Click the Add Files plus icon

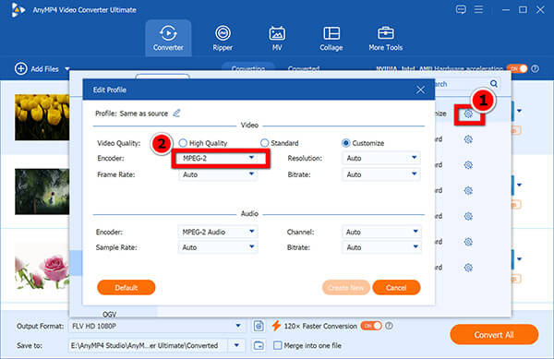tap(21, 68)
